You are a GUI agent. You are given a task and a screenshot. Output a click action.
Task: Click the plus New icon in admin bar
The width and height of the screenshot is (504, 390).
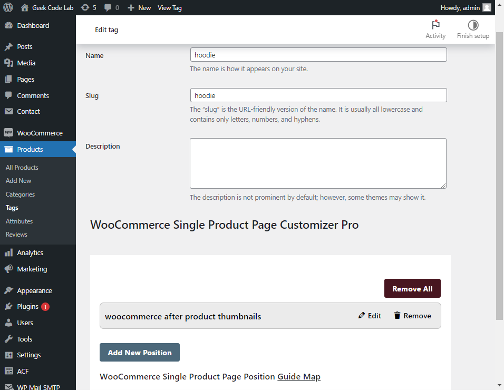(131, 8)
